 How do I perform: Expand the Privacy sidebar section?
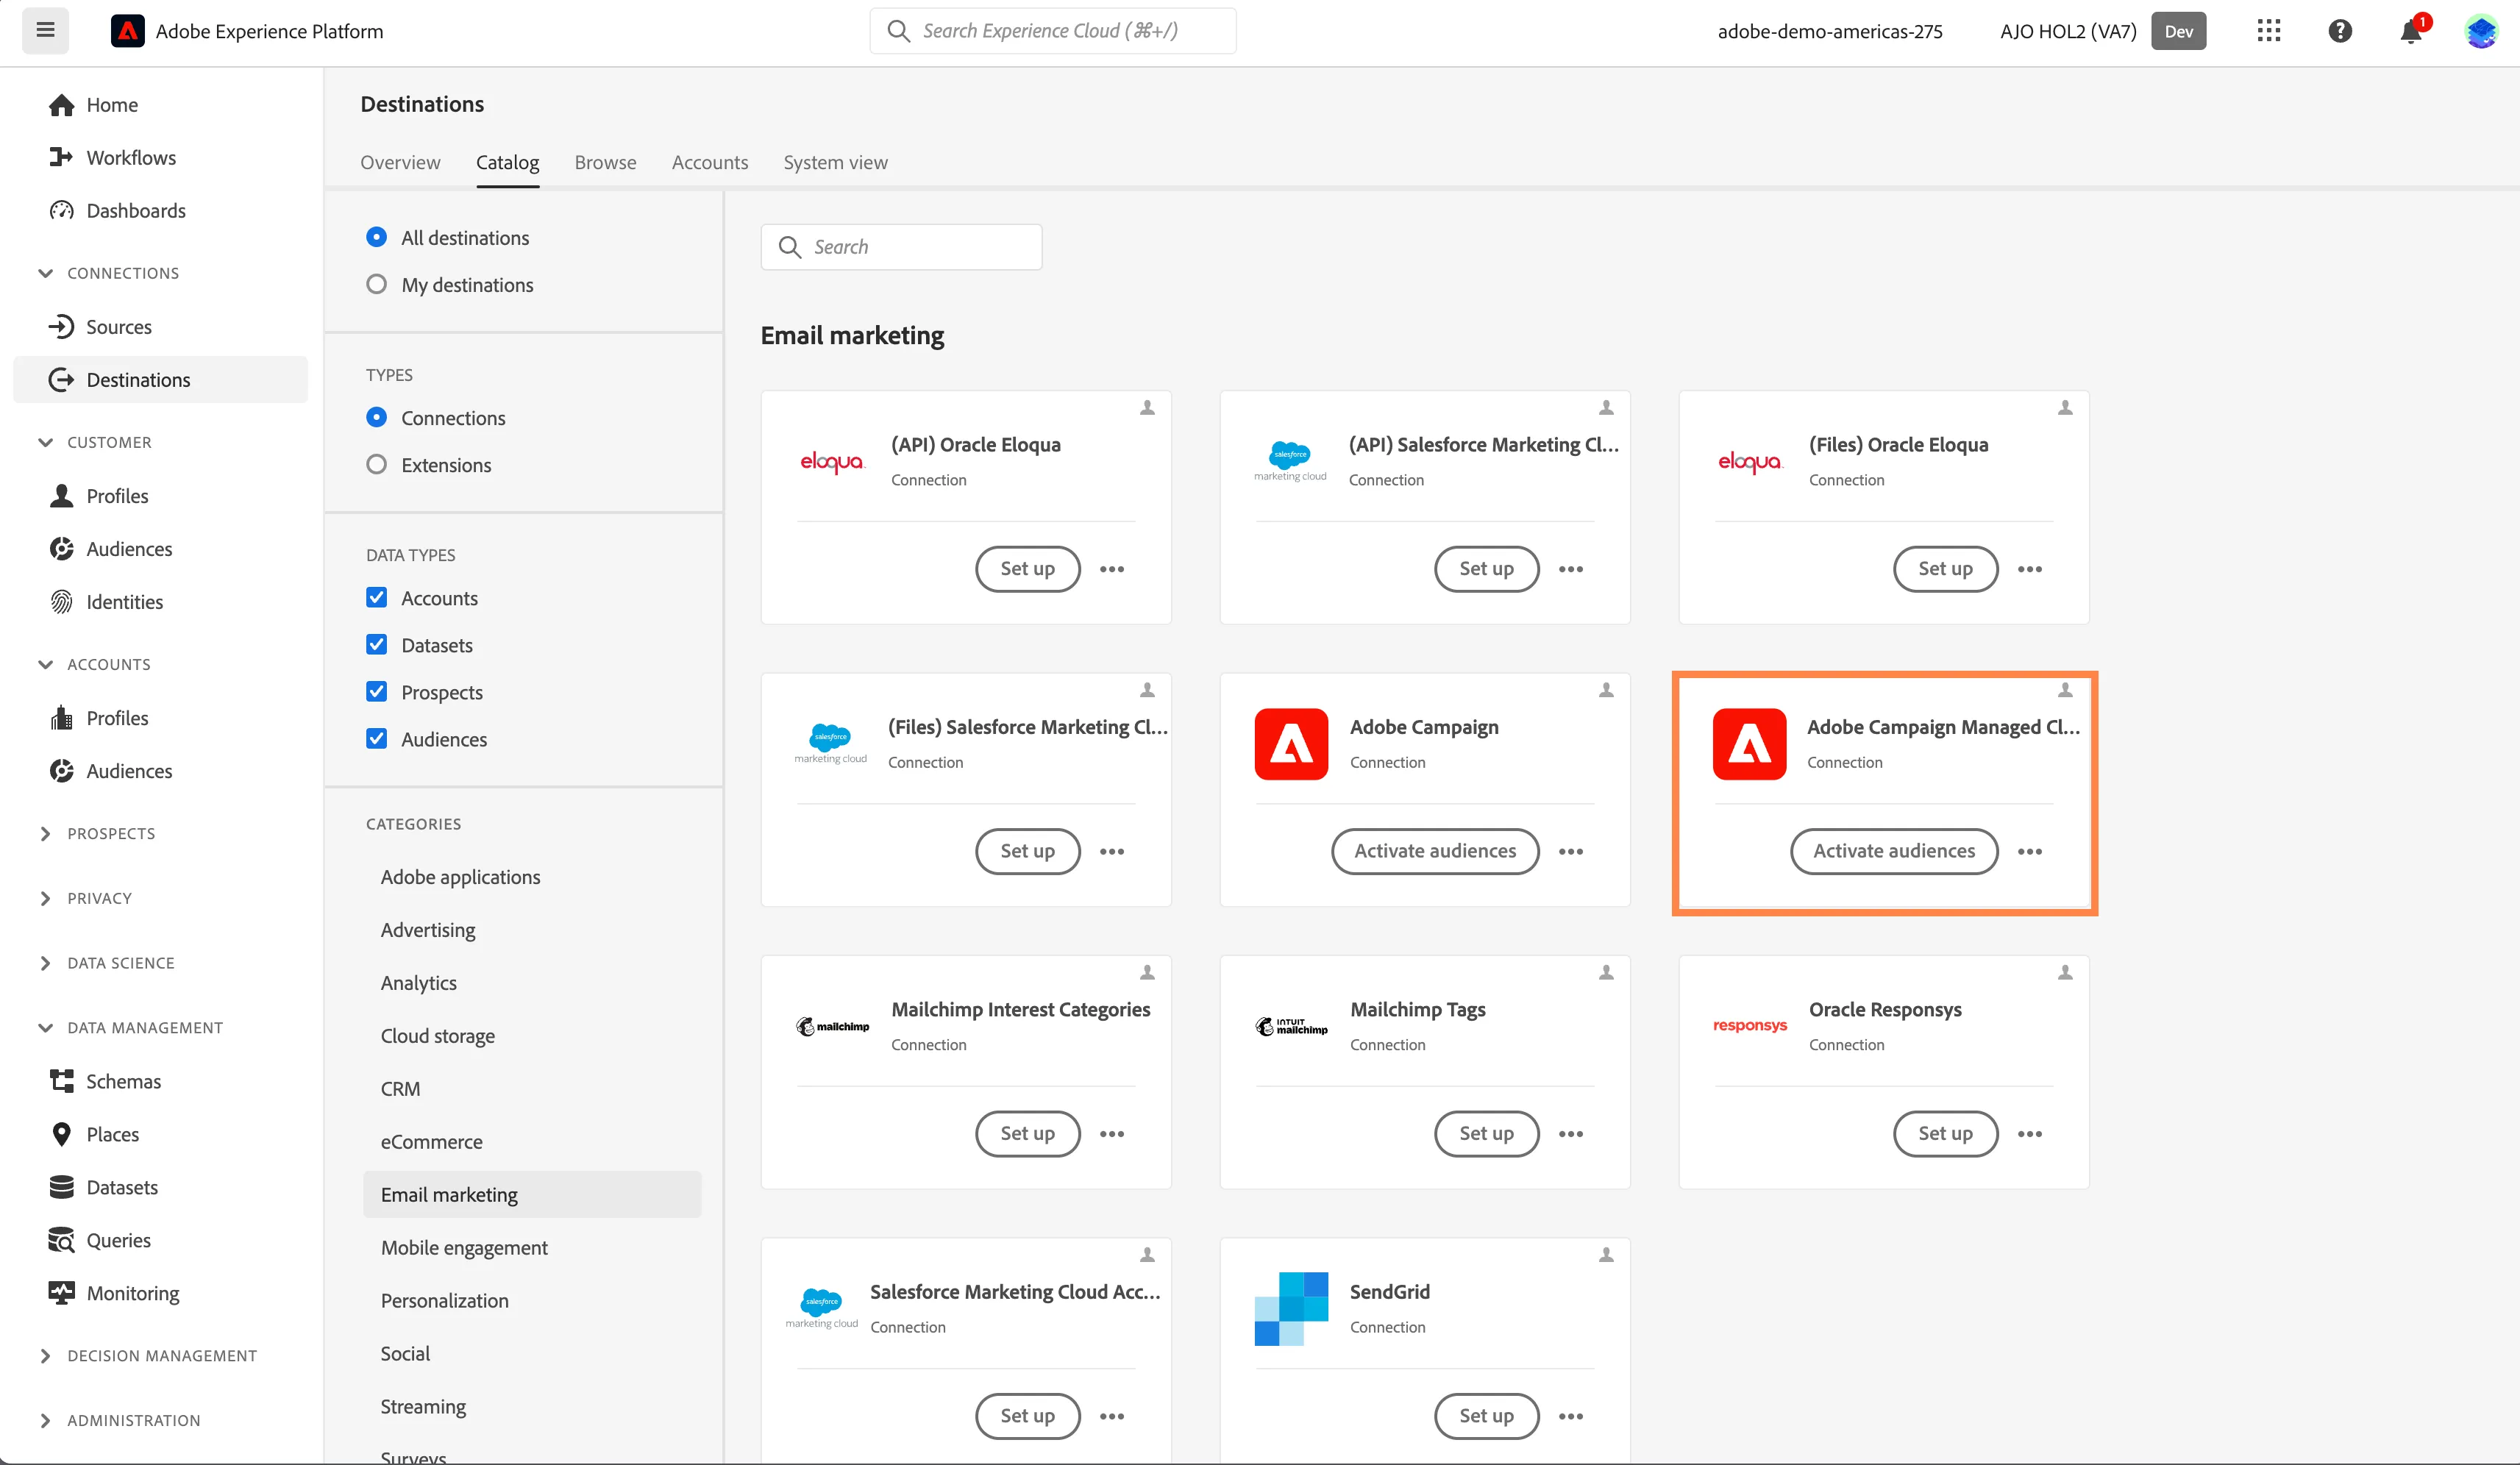(45, 898)
